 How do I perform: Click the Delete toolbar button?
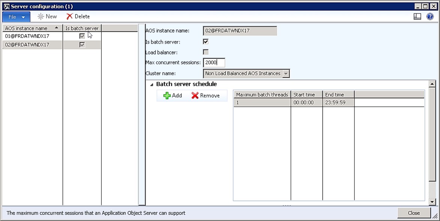(x=78, y=17)
